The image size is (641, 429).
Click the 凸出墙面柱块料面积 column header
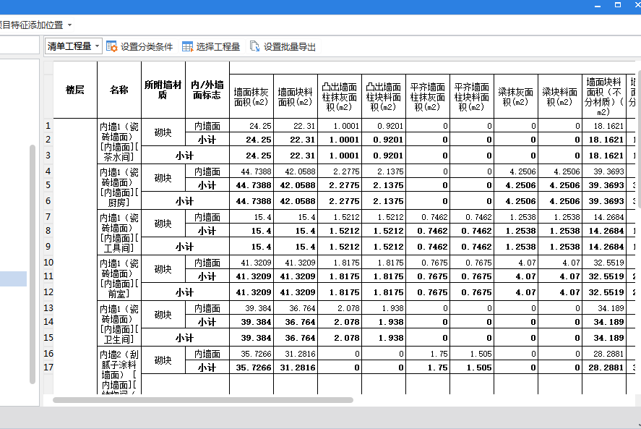[x=384, y=97]
